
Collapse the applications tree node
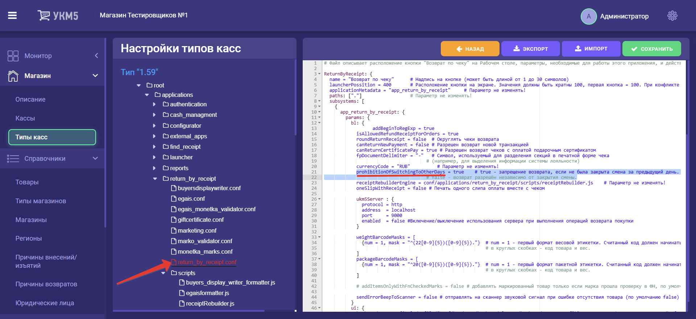coord(147,95)
